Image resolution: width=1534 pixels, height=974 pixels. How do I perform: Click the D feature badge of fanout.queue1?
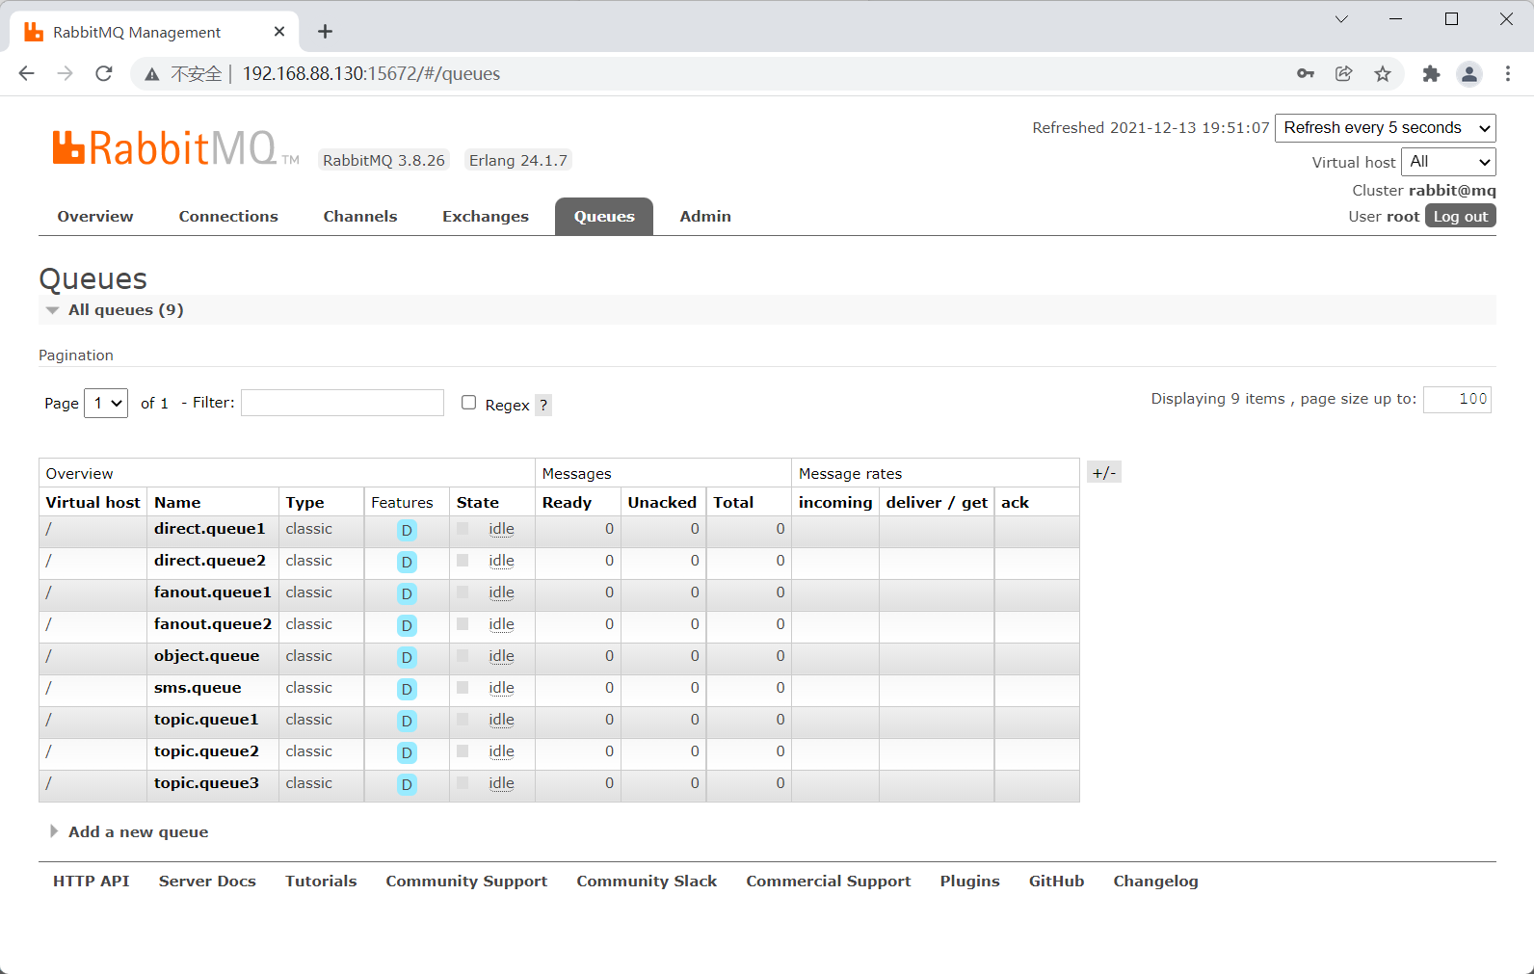coord(407,593)
